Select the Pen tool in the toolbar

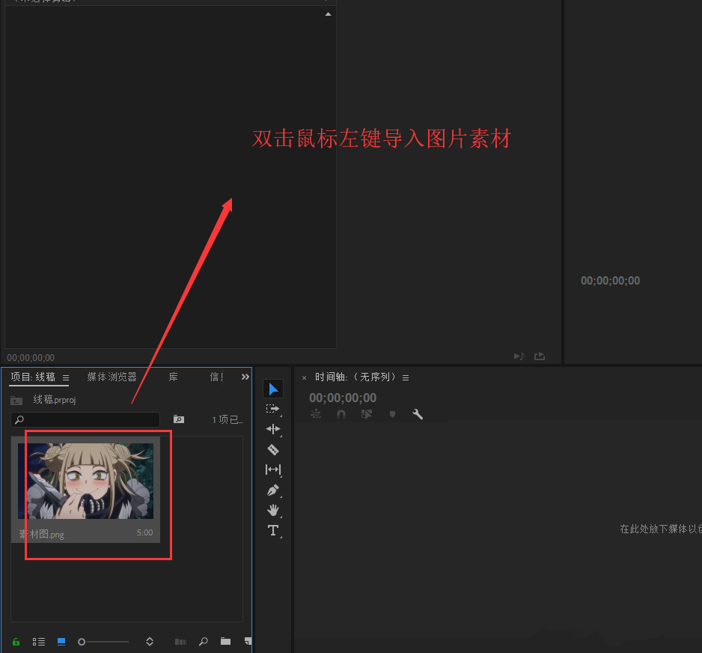(x=273, y=490)
